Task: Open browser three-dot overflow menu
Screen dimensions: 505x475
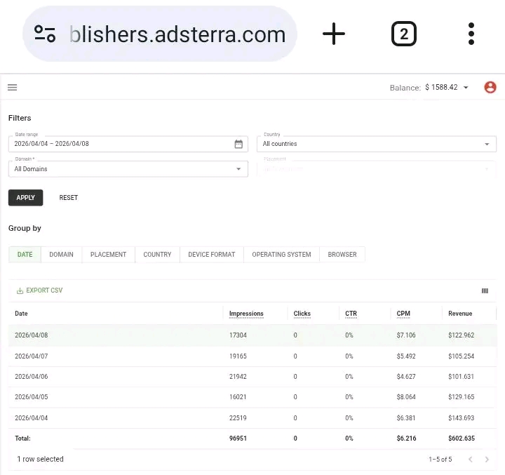Action: pyautogui.click(x=471, y=34)
